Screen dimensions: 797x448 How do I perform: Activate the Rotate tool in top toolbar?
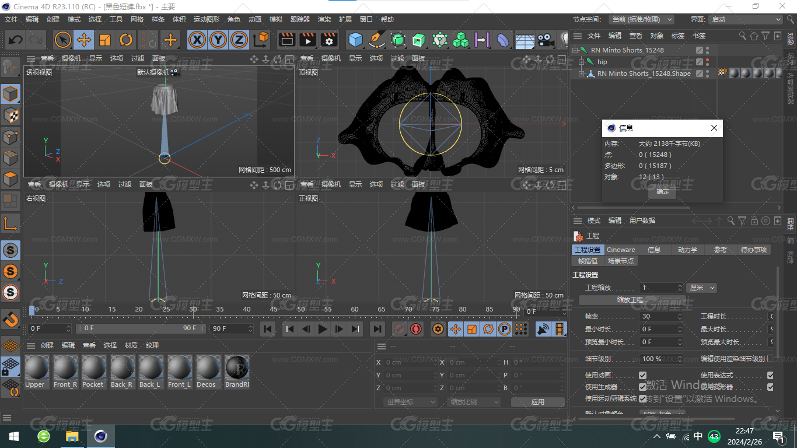pos(126,40)
